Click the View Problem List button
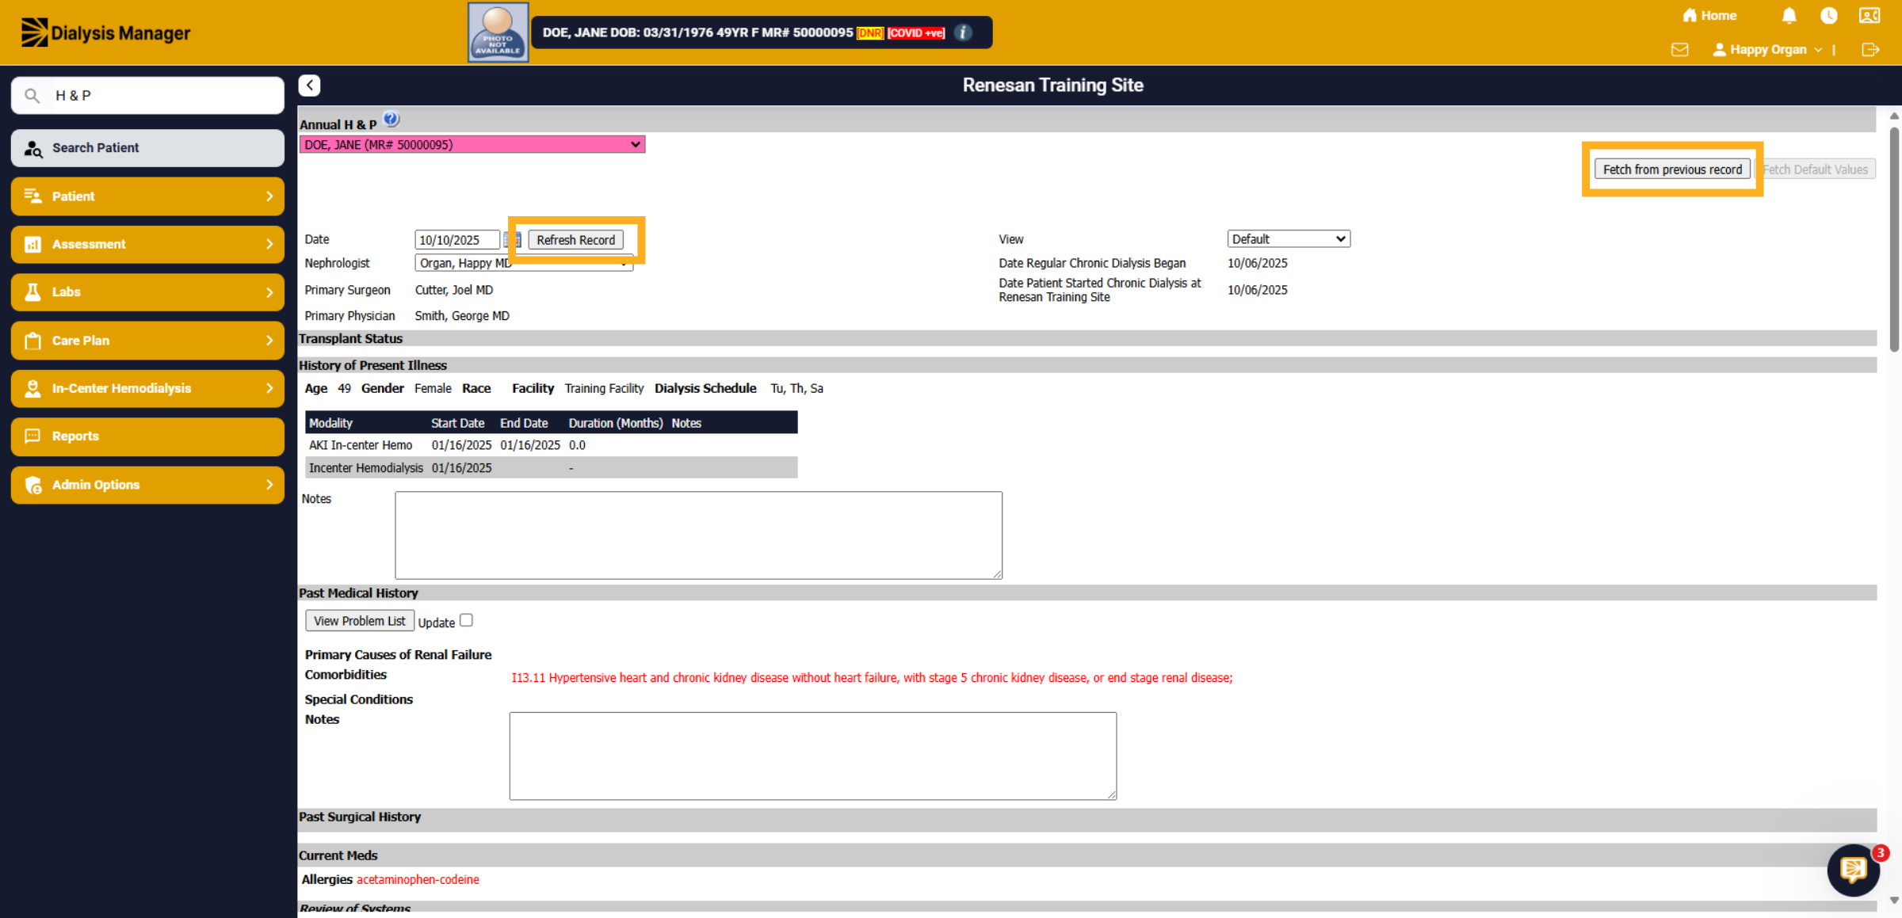Screen dimensions: 1902x918 coord(360,621)
